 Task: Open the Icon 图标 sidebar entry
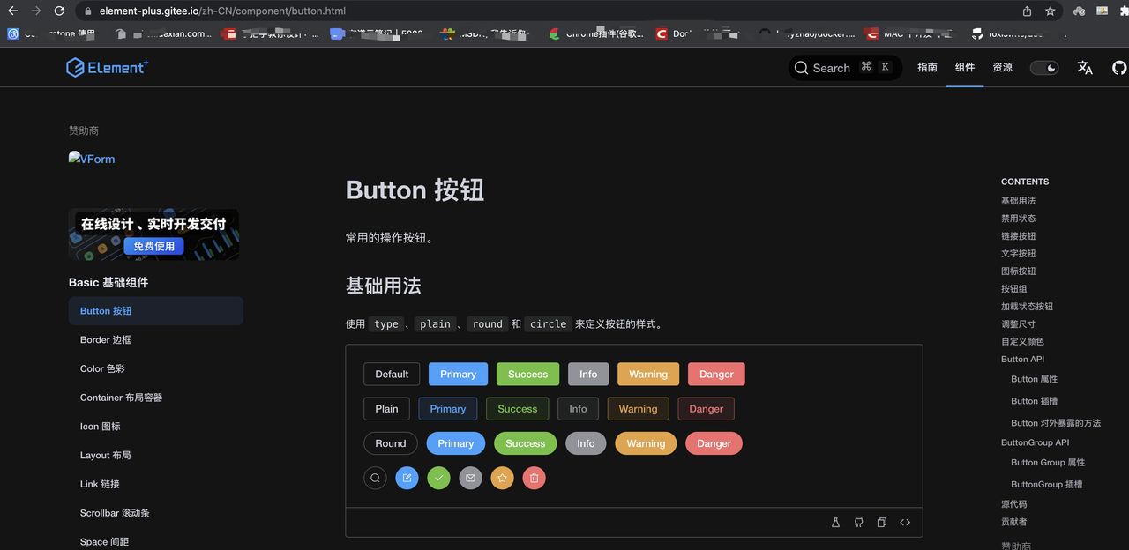click(x=99, y=426)
